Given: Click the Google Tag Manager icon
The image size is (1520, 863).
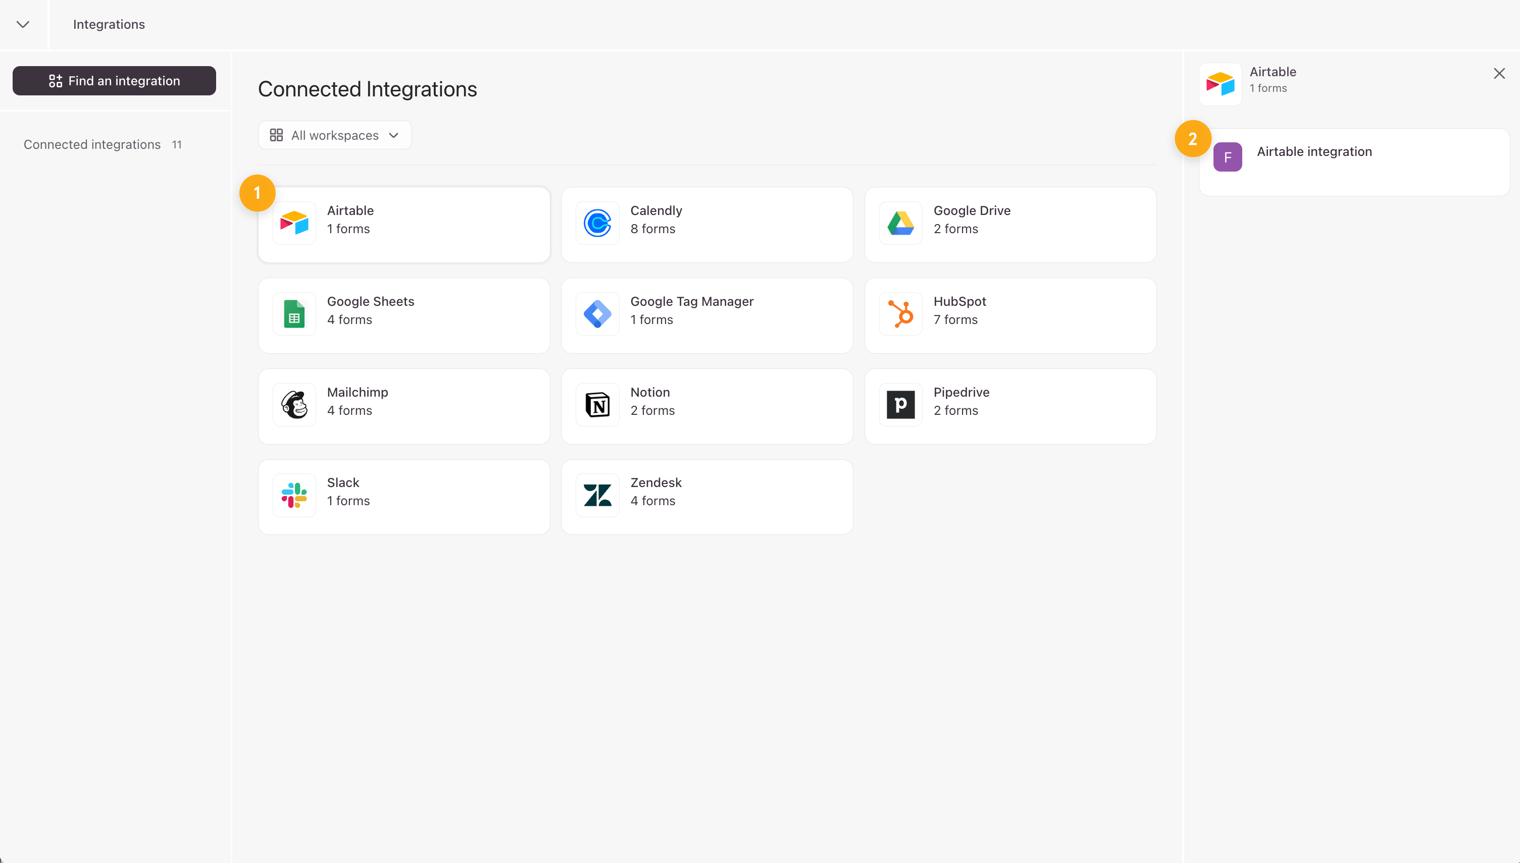Looking at the screenshot, I should coord(597,313).
